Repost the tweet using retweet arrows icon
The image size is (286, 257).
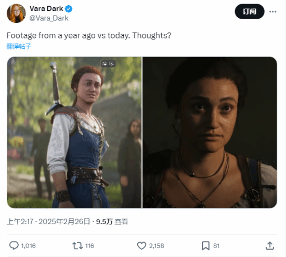(77, 246)
